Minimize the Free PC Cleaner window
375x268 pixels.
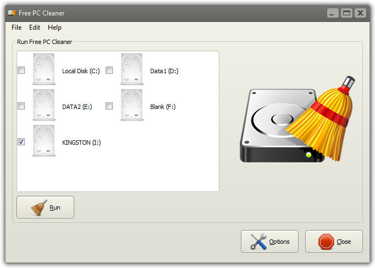pyautogui.click(x=333, y=13)
